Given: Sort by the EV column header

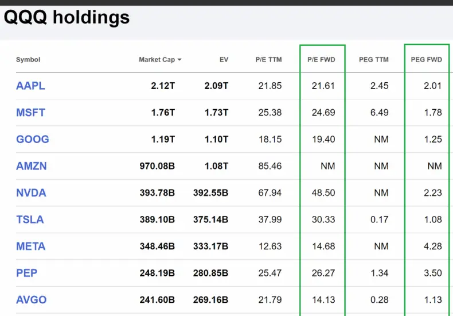Looking at the screenshot, I should point(224,60).
